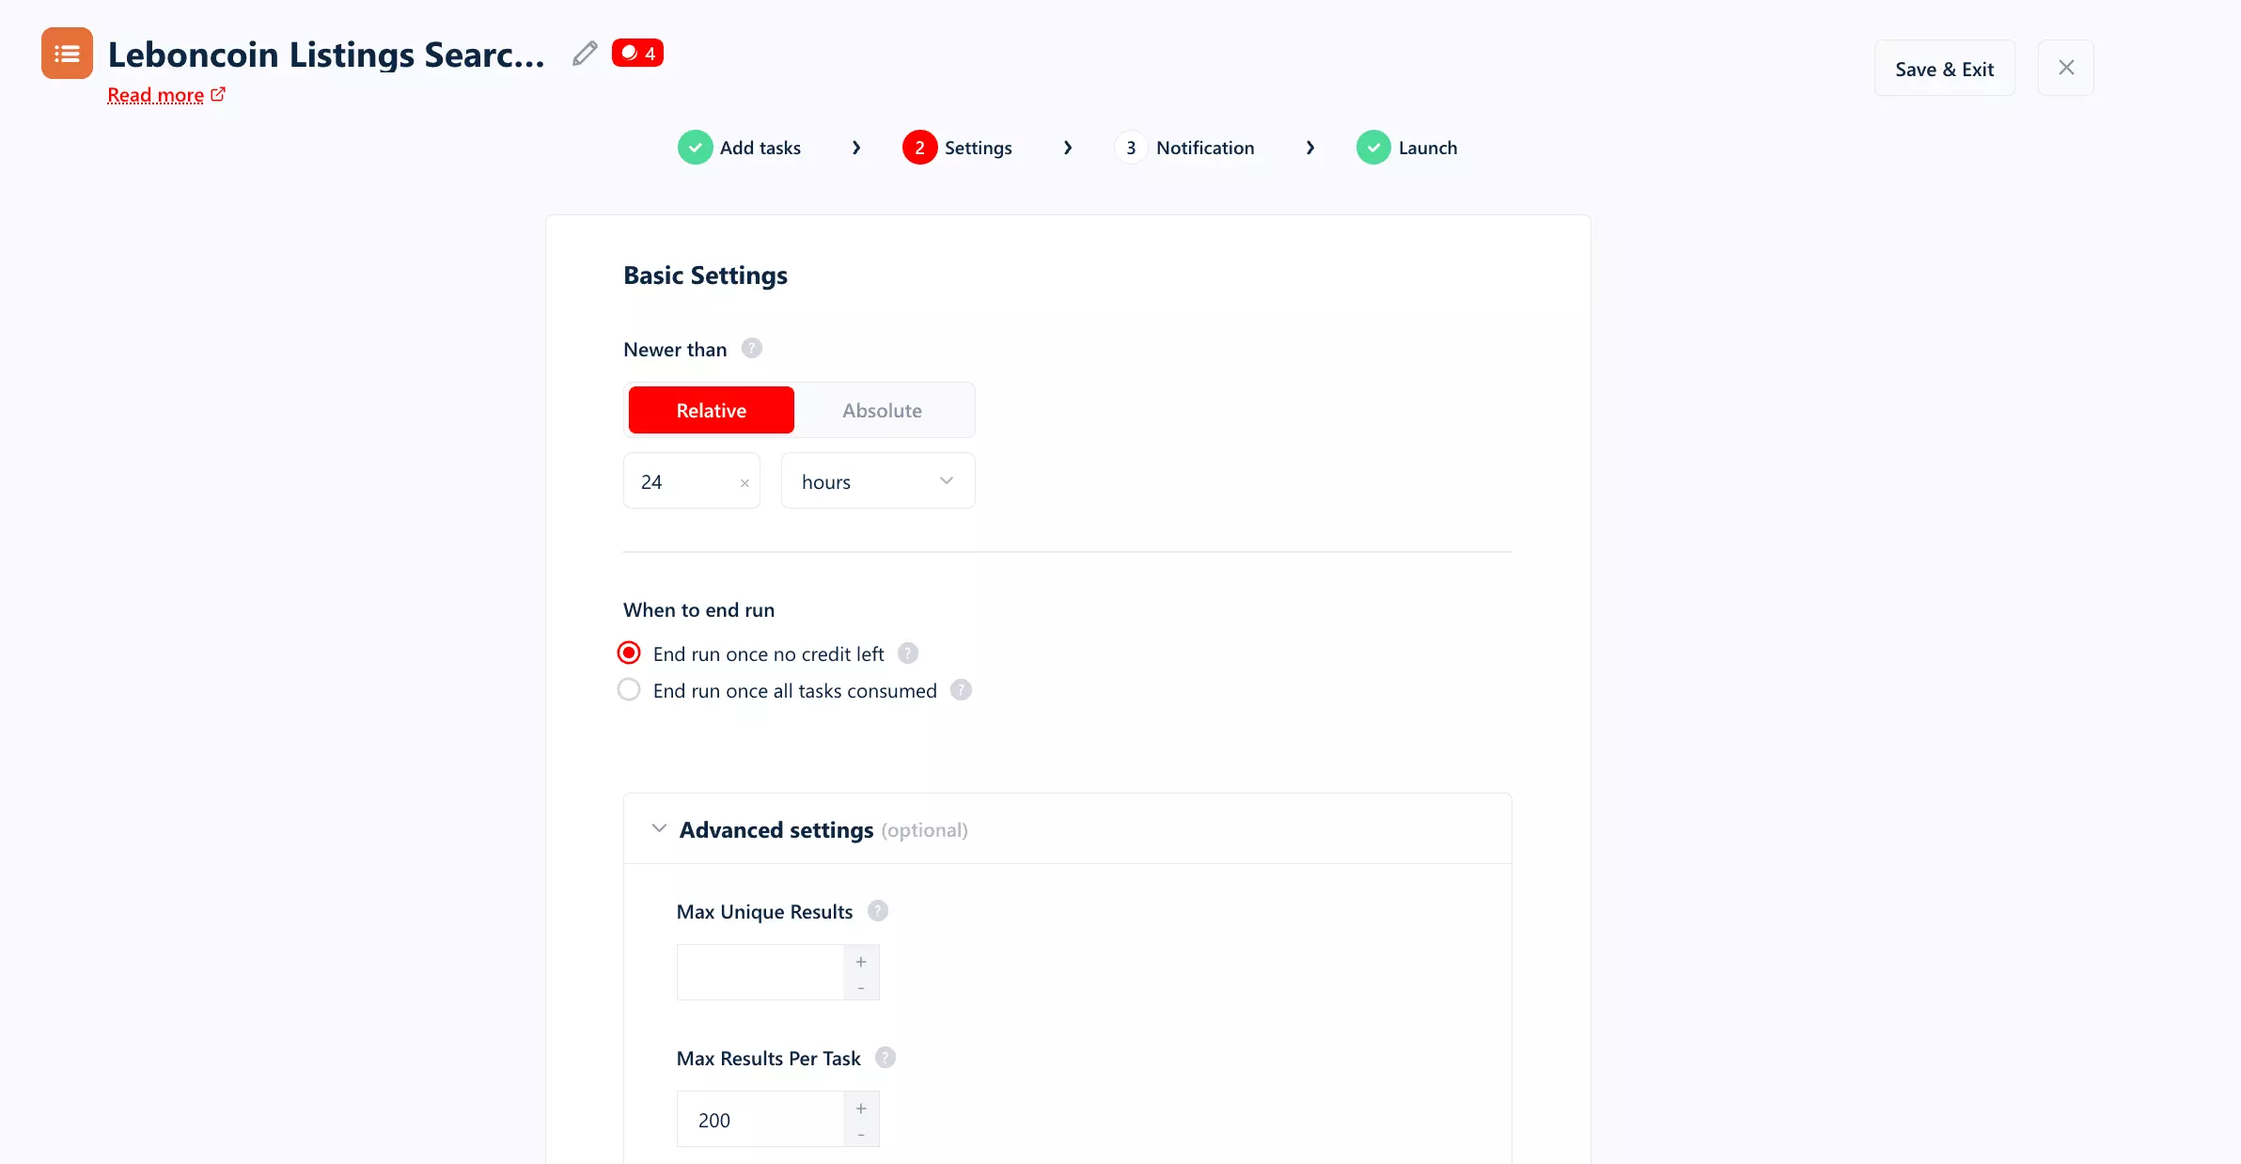Show help for Max Unique Results

tap(878, 910)
